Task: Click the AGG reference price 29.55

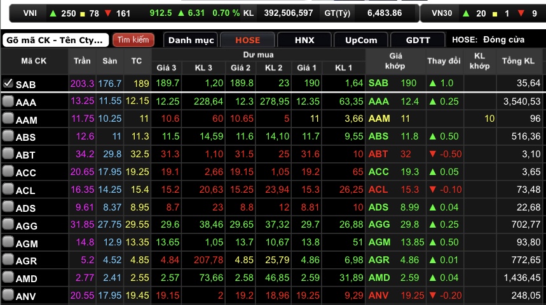Action: (x=137, y=224)
